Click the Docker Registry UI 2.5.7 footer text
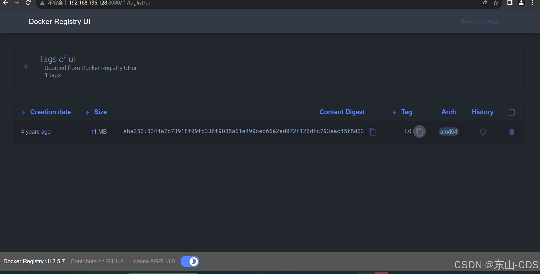This screenshot has width=540, height=274. [x=34, y=261]
